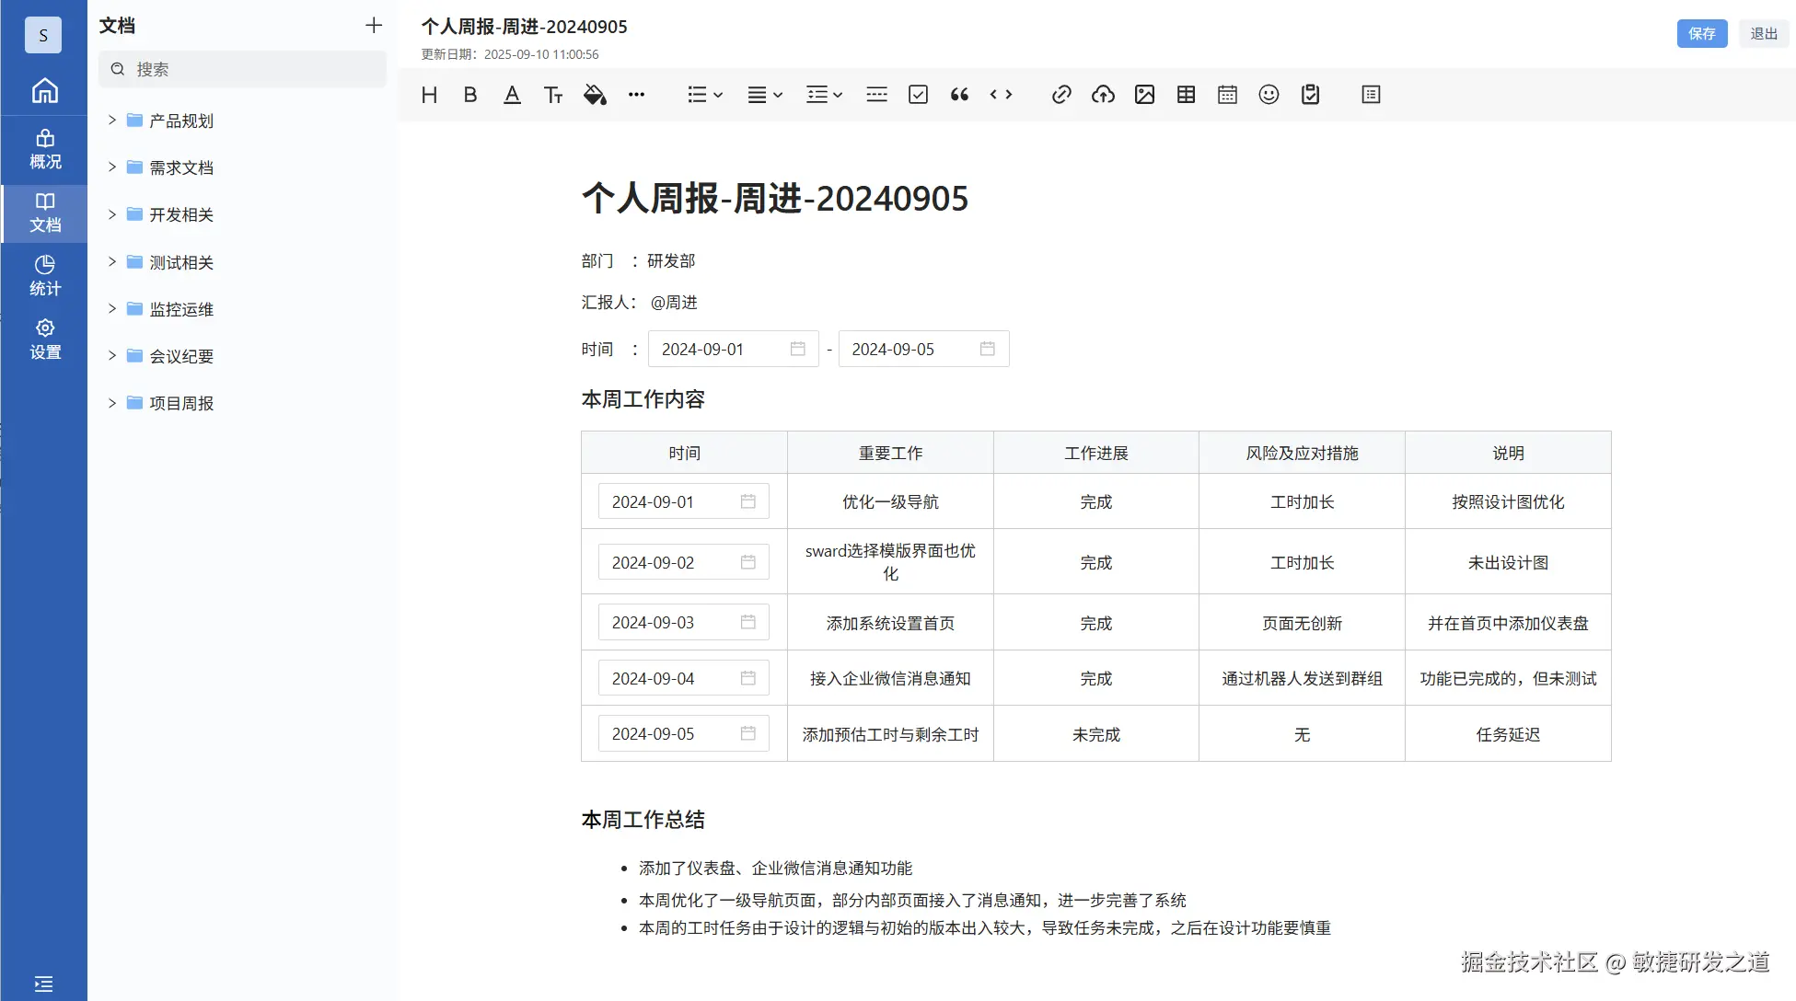Open the 设置 sidebar section
Viewport: 1796px width, 1001px height.
[44, 339]
